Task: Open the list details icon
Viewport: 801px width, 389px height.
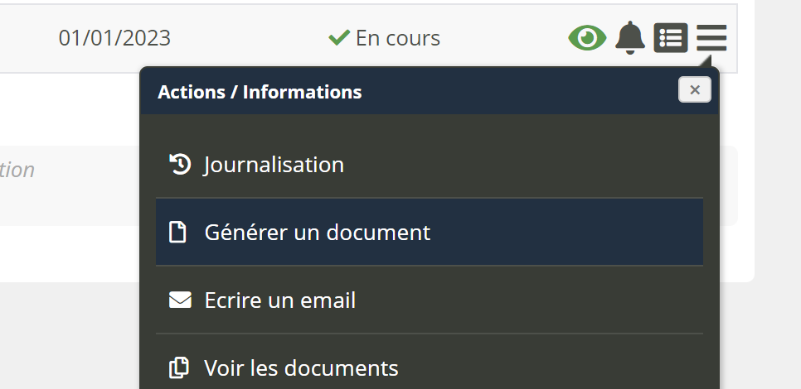Action: click(x=671, y=38)
